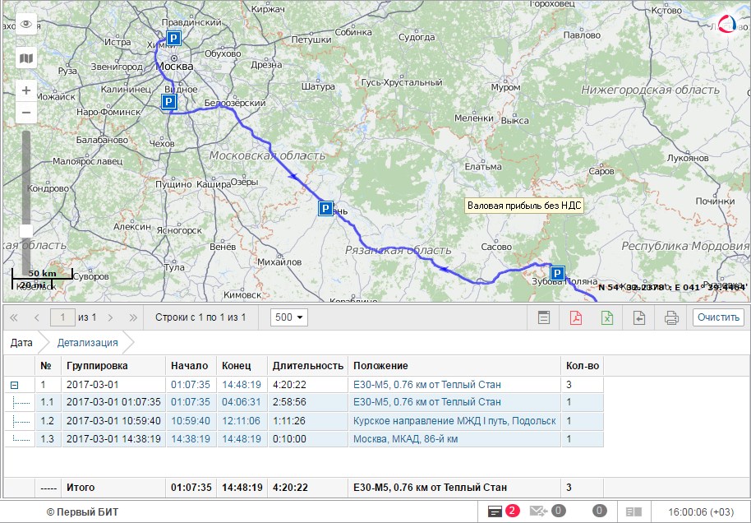Click the Очистить button
751x523 pixels.
[718, 317]
